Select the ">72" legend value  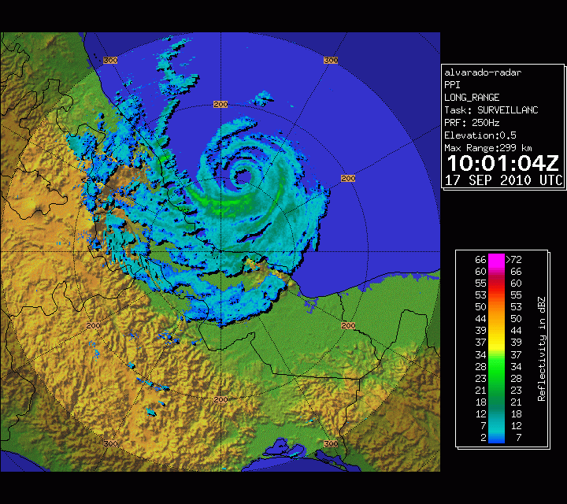click(x=513, y=260)
